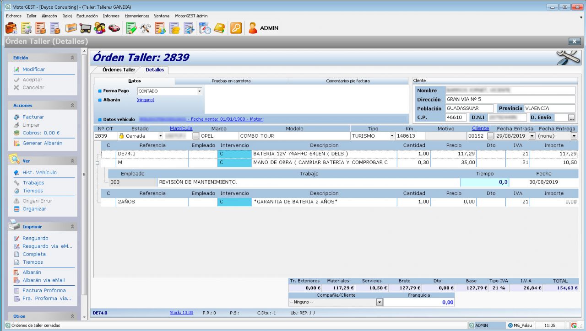Collapse the Ver panel

coord(72,161)
